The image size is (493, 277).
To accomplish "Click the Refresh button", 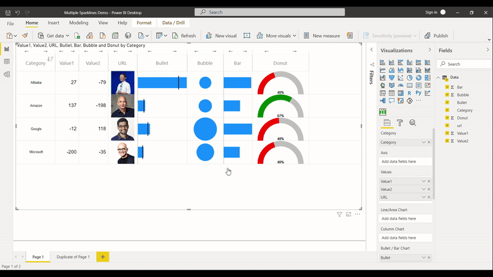I will click(184, 36).
